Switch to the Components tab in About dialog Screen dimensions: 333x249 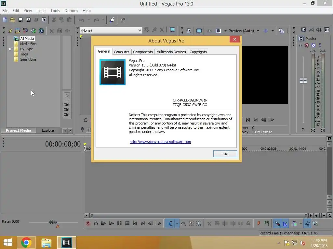point(143,52)
